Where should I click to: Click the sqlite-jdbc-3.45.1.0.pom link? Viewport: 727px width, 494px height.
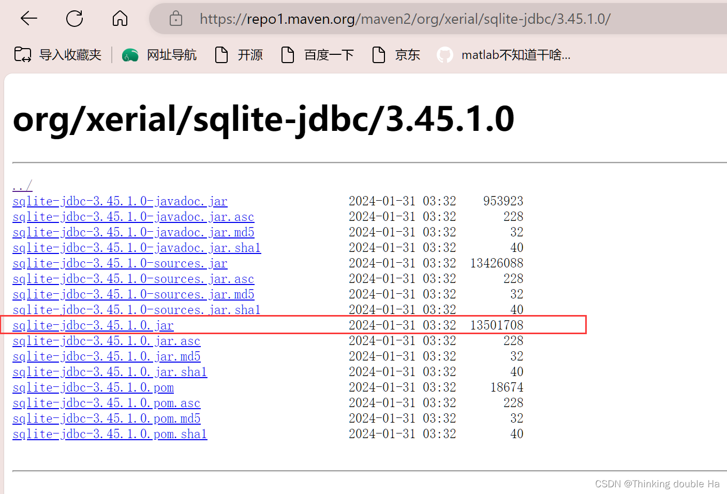pos(93,387)
